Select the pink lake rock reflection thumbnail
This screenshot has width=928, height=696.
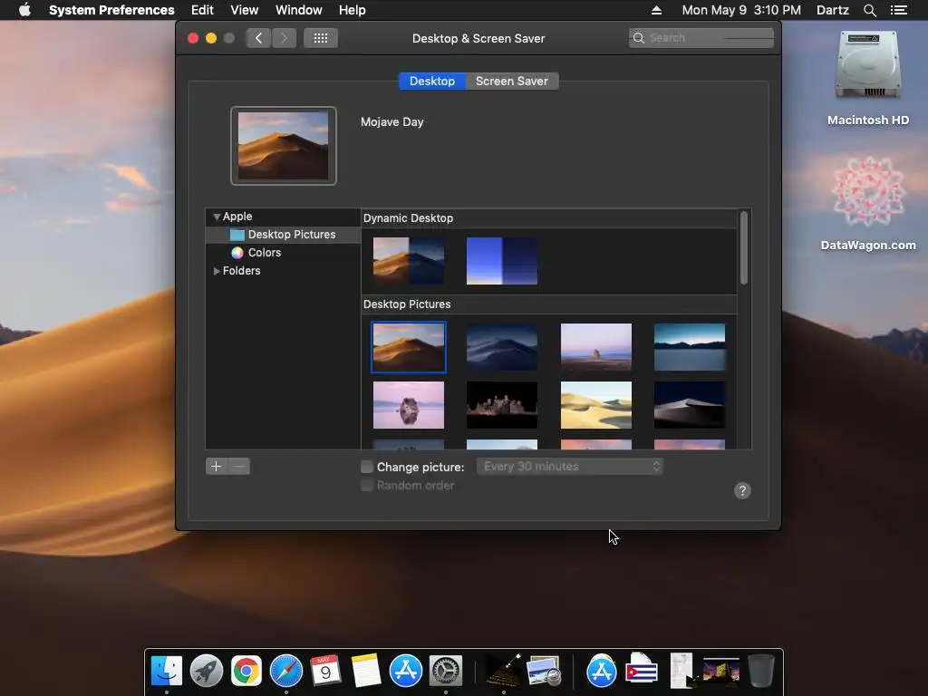409,405
